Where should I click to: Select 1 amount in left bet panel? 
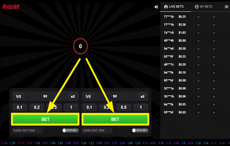[x=71, y=107]
